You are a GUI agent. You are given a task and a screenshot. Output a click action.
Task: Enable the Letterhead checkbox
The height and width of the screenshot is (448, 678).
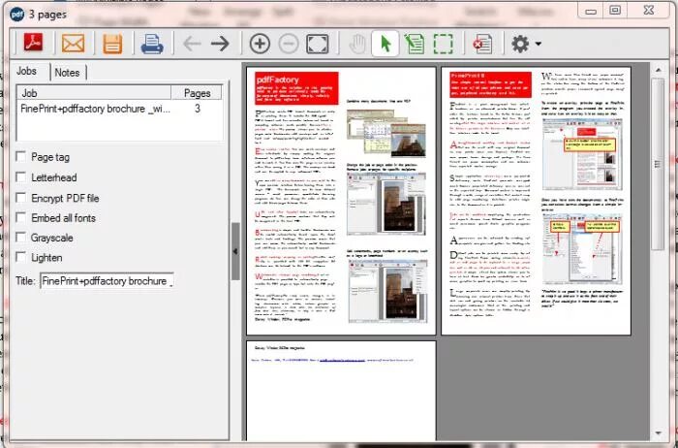click(20, 176)
